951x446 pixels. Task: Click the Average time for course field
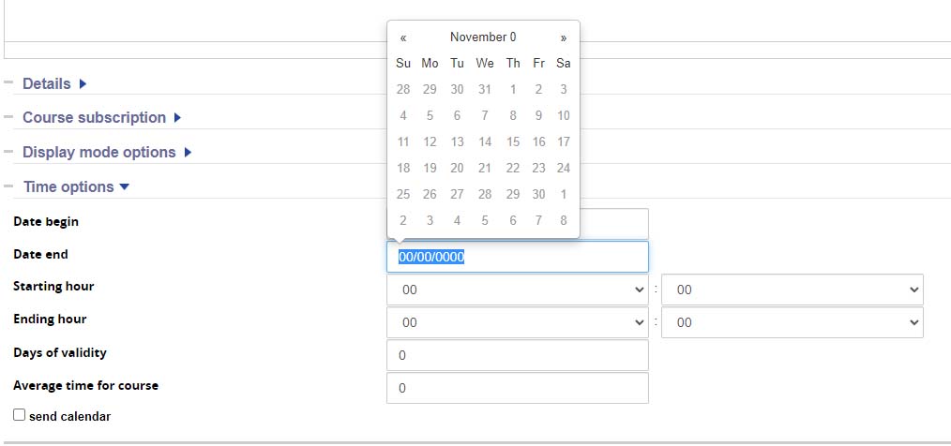[x=517, y=388]
